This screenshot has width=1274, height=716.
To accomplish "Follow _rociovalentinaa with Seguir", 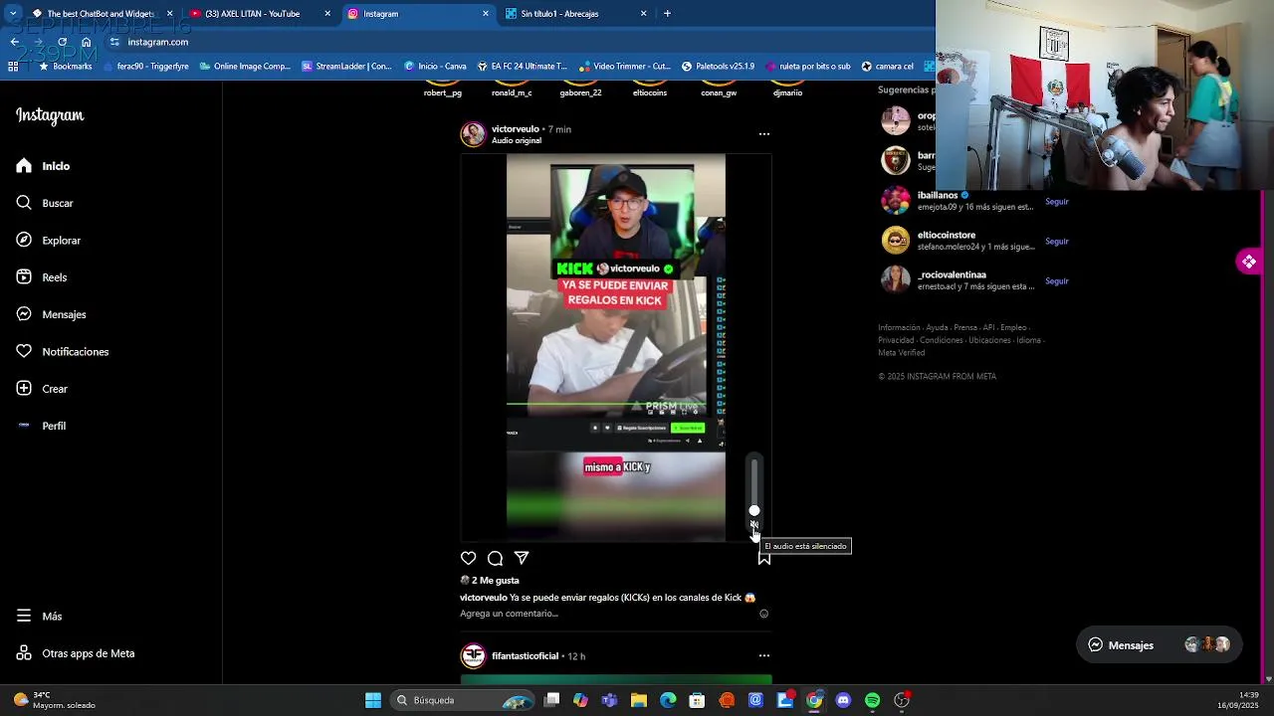I will [1057, 281].
